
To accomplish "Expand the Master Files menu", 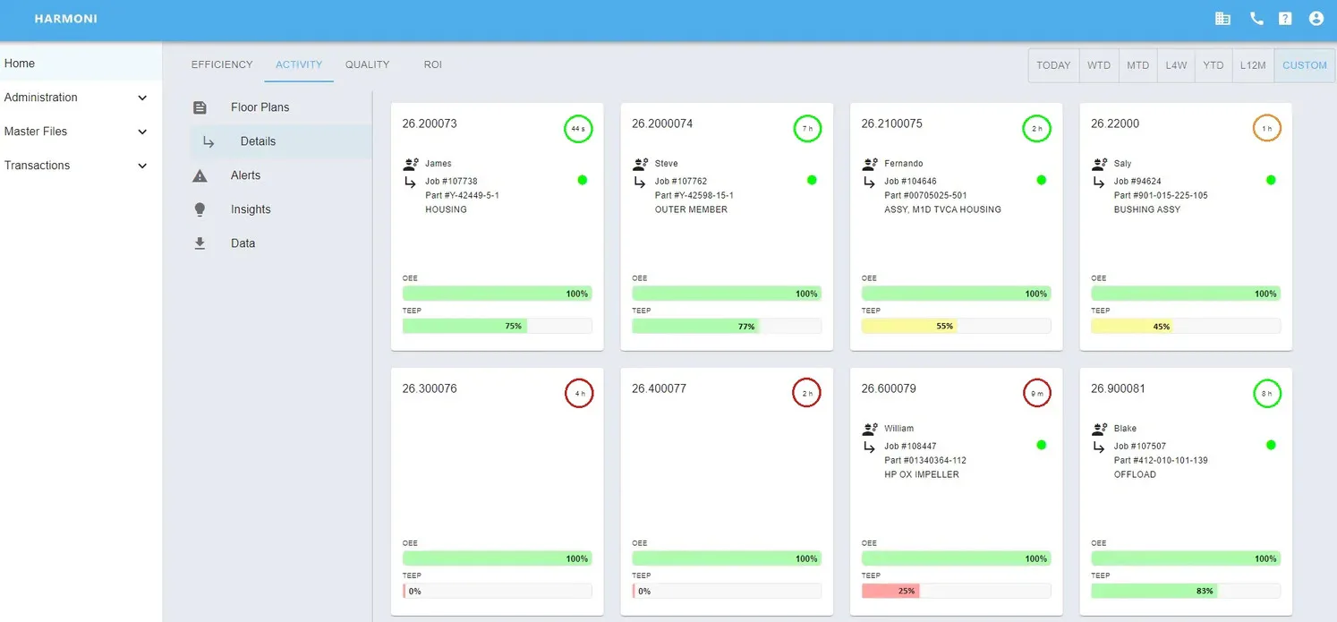I will pos(81,132).
